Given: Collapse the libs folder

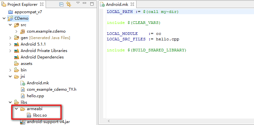Looking at the screenshot, I should pos(10,102).
